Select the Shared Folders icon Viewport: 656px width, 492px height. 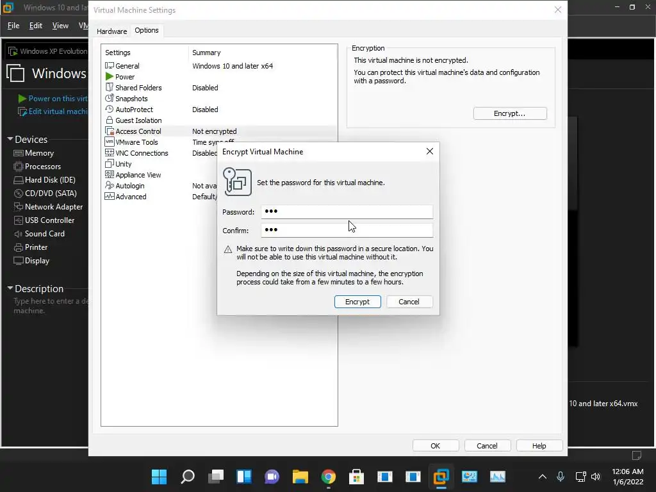point(109,87)
